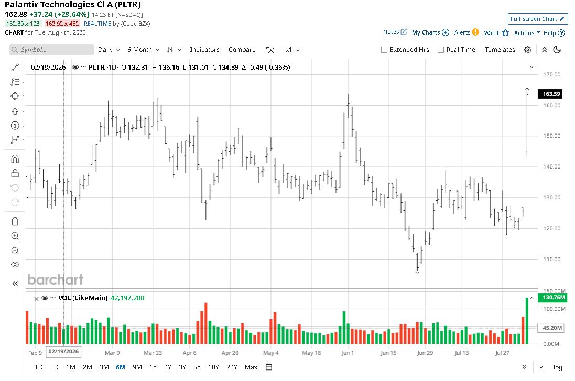The image size is (575, 381).
Task: Pick the numbered label tool
Action: (x=15, y=126)
